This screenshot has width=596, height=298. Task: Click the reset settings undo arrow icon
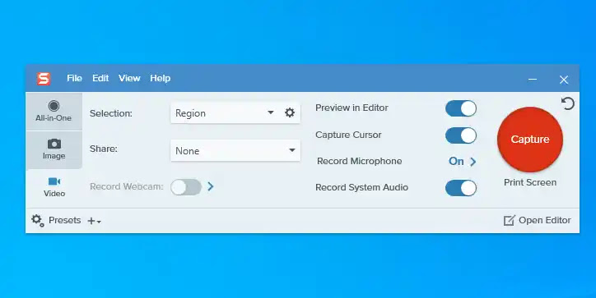568,103
